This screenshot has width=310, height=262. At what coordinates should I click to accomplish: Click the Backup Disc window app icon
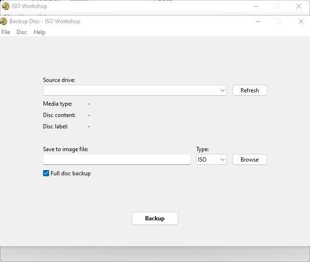coord(3,21)
